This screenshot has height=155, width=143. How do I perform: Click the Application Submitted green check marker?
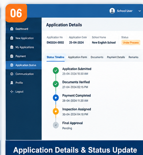click(x=56, y=71)
